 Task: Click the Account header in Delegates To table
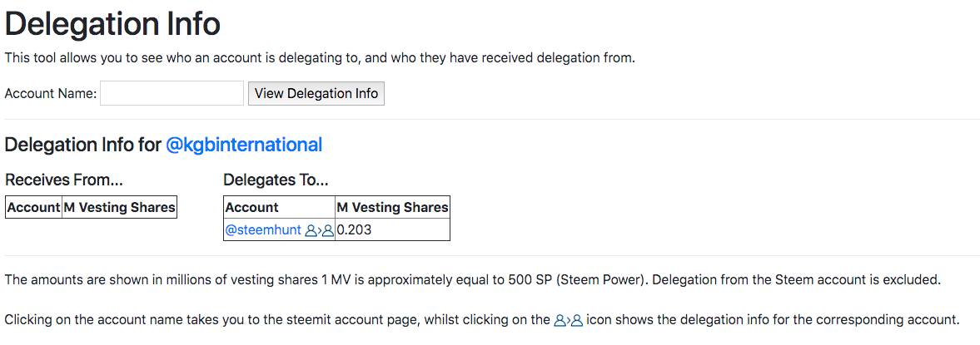click(x=280, y=207)
